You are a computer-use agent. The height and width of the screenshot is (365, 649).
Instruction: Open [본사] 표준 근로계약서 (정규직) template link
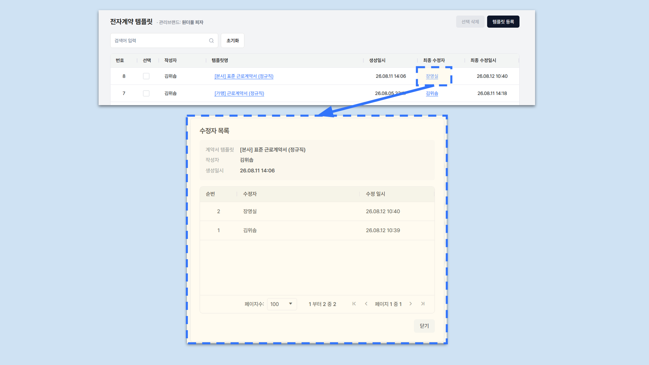coord(244,76)
